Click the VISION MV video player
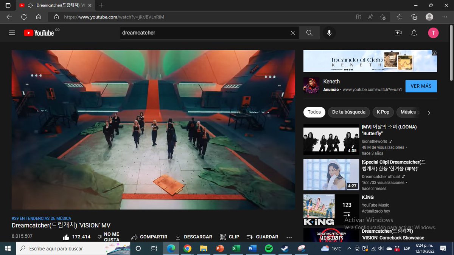This screenshot has width=454, height=255. pyautogui.click(x=153, y=130)
